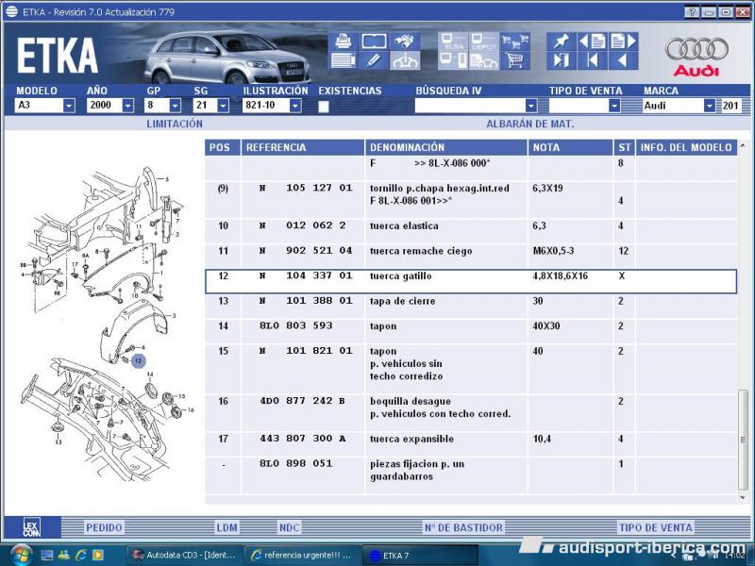The height and width of the screenshot is (566, 755).
Task: Open the parts list view icon
Action: point(344,60)
